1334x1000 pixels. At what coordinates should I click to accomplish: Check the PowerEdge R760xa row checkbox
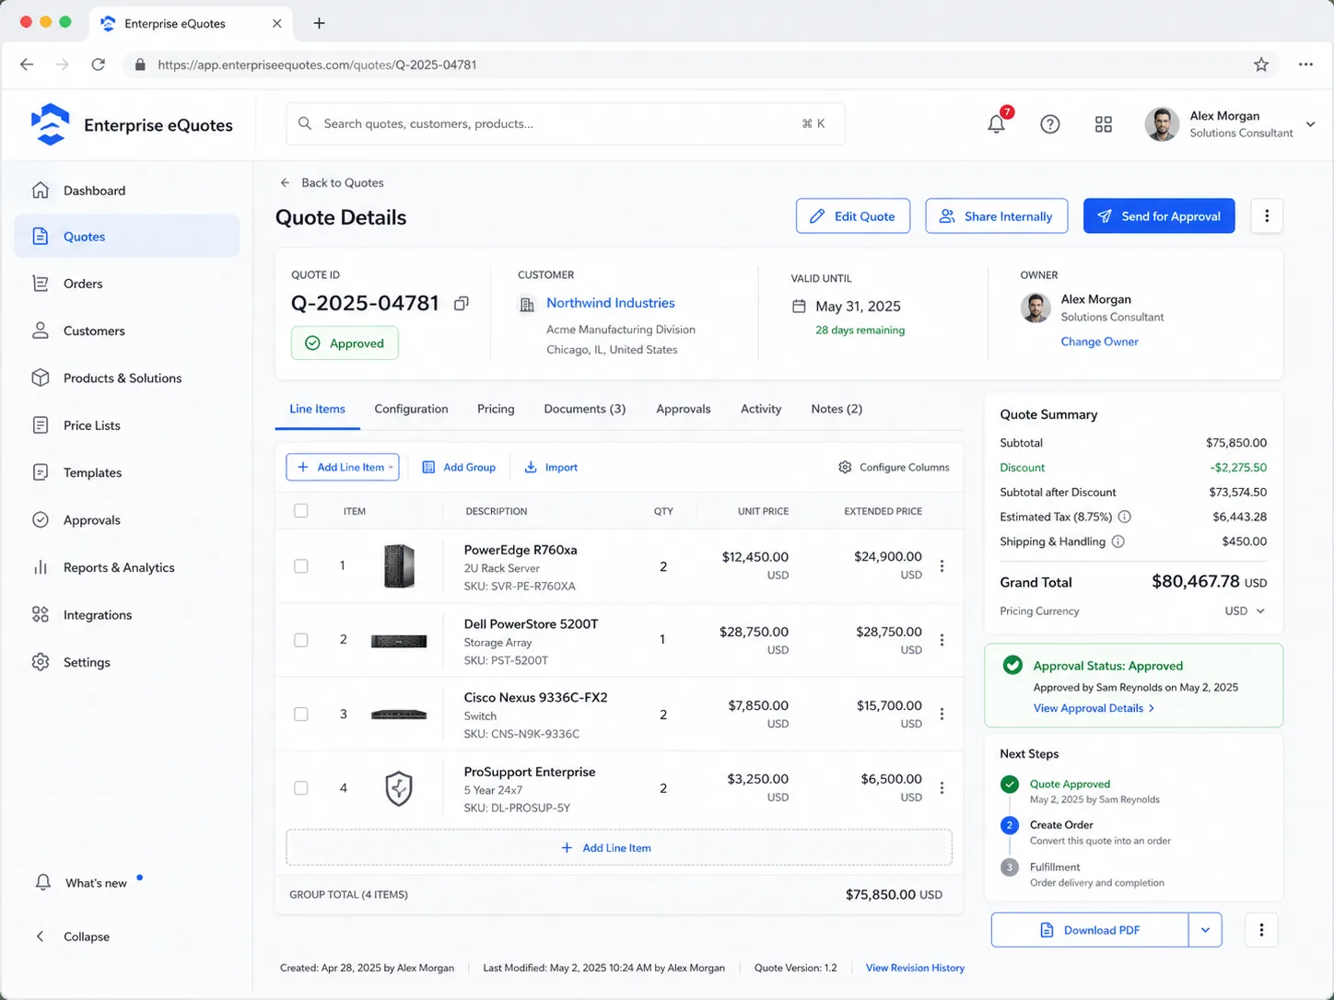coord(301,566)
